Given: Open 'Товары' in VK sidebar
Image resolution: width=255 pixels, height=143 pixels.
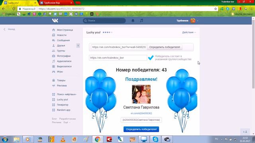Looking at the screenshot, I should tap(61, 80).
